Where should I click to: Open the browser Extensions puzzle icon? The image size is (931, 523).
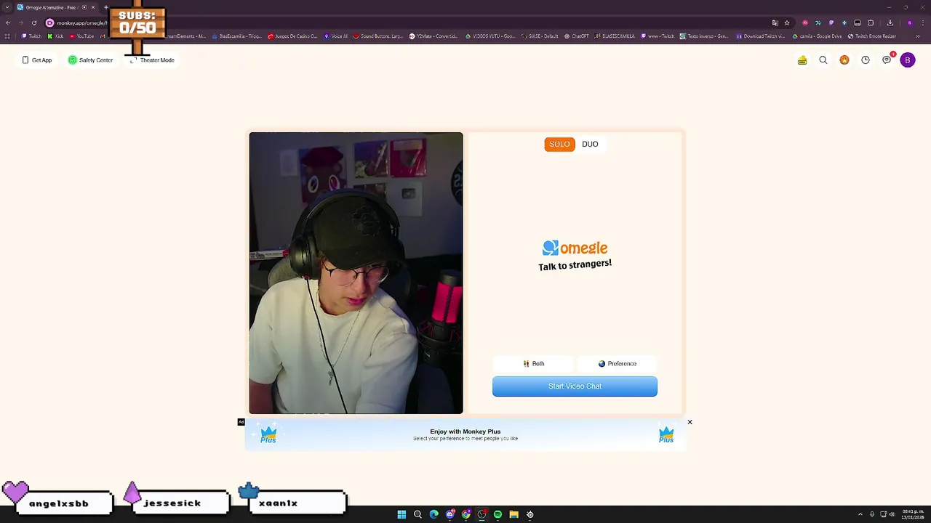click(x=871, y=23)
